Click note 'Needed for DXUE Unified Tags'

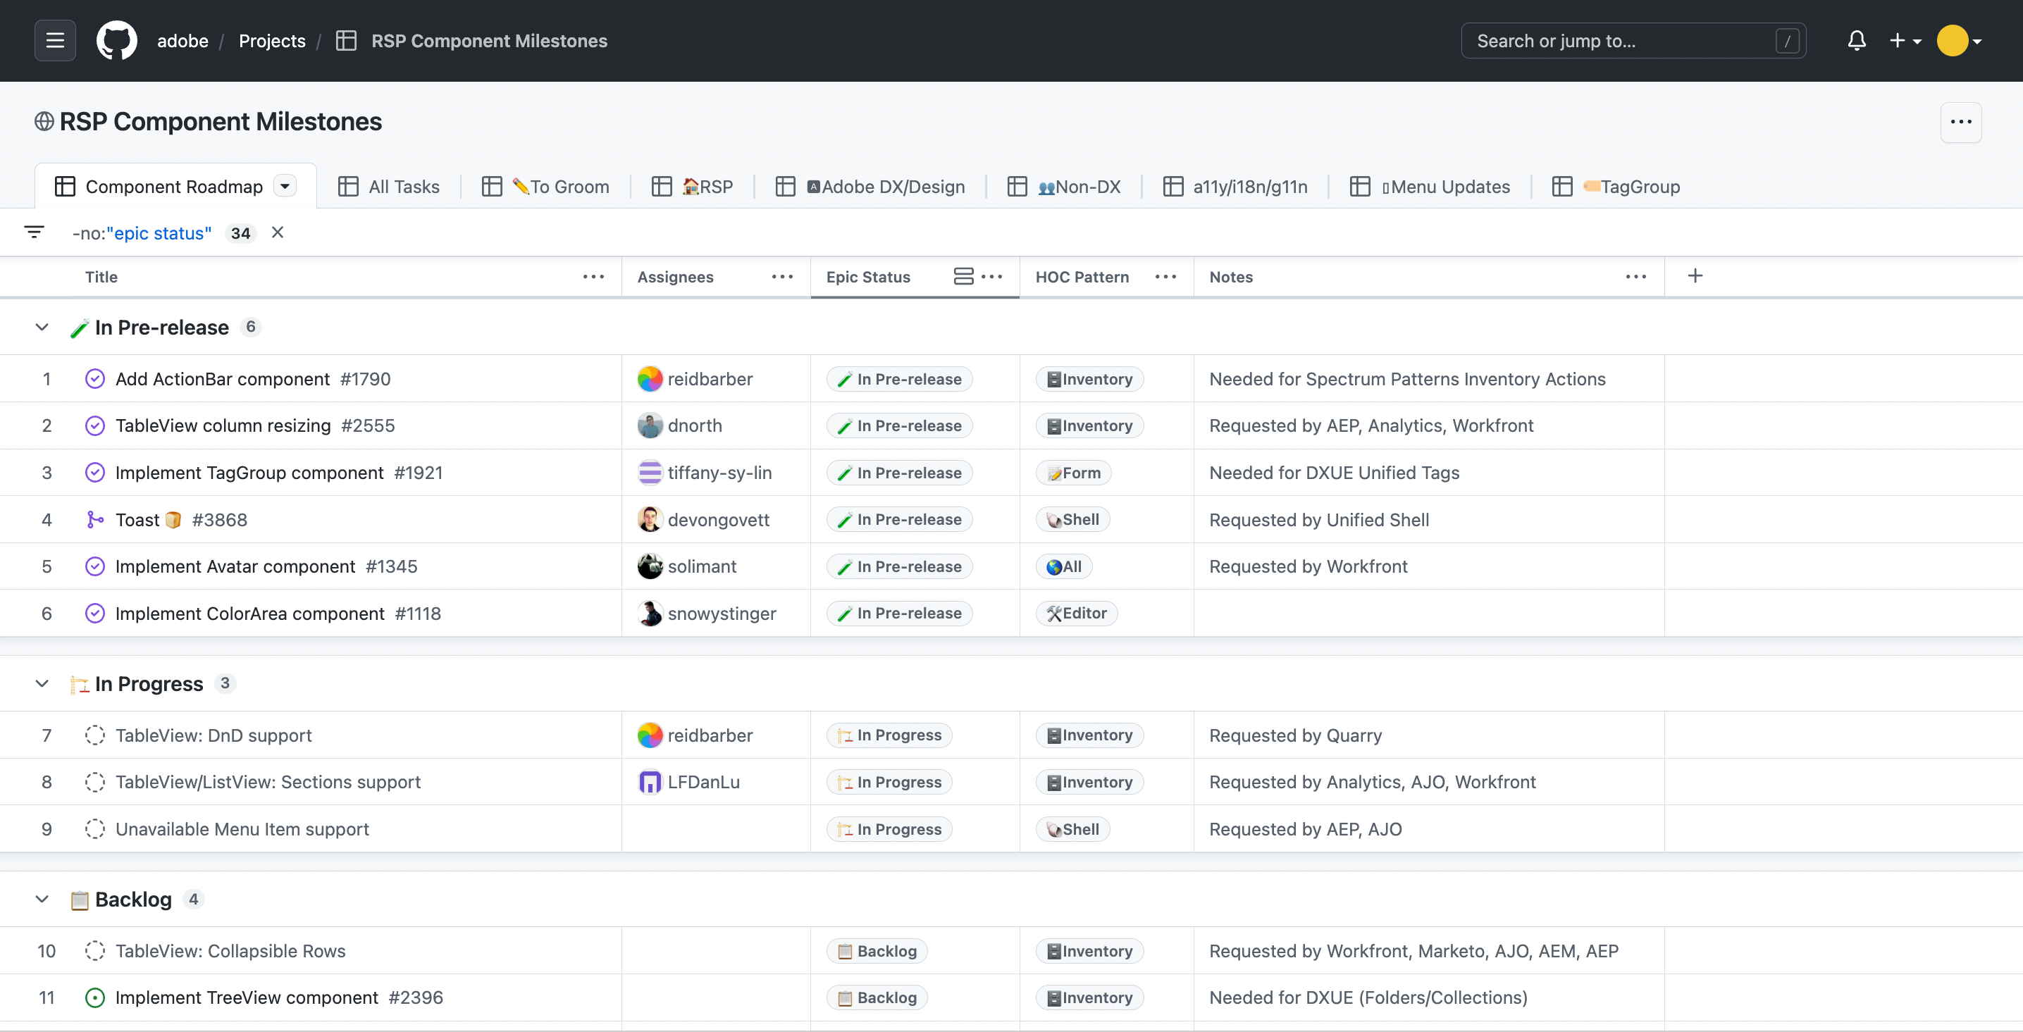1335,473
